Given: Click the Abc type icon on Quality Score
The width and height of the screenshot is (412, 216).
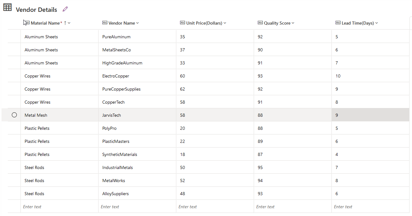Looking at the screenshot, I should click(260, 23).
